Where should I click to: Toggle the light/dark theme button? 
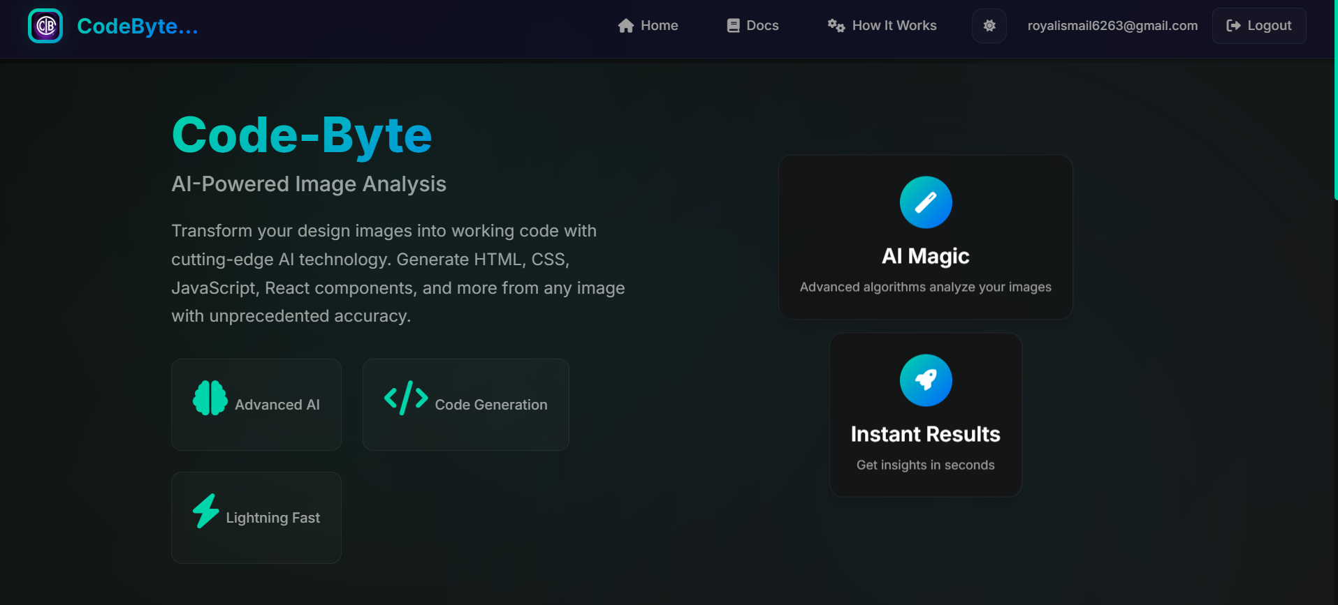[989, 26]
